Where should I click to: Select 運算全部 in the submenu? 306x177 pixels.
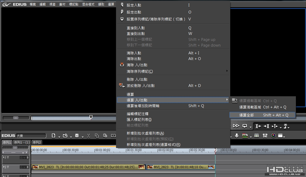[x=262, y=115]
